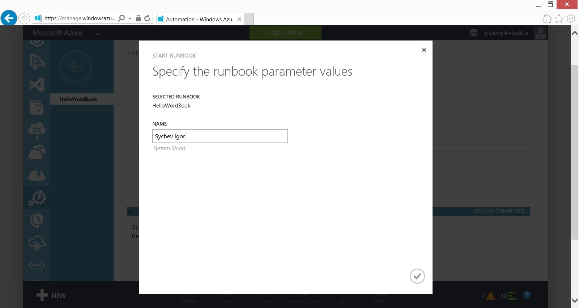Click the System.String type hint
Screen dimensions: 579x308
pos(169,148)
